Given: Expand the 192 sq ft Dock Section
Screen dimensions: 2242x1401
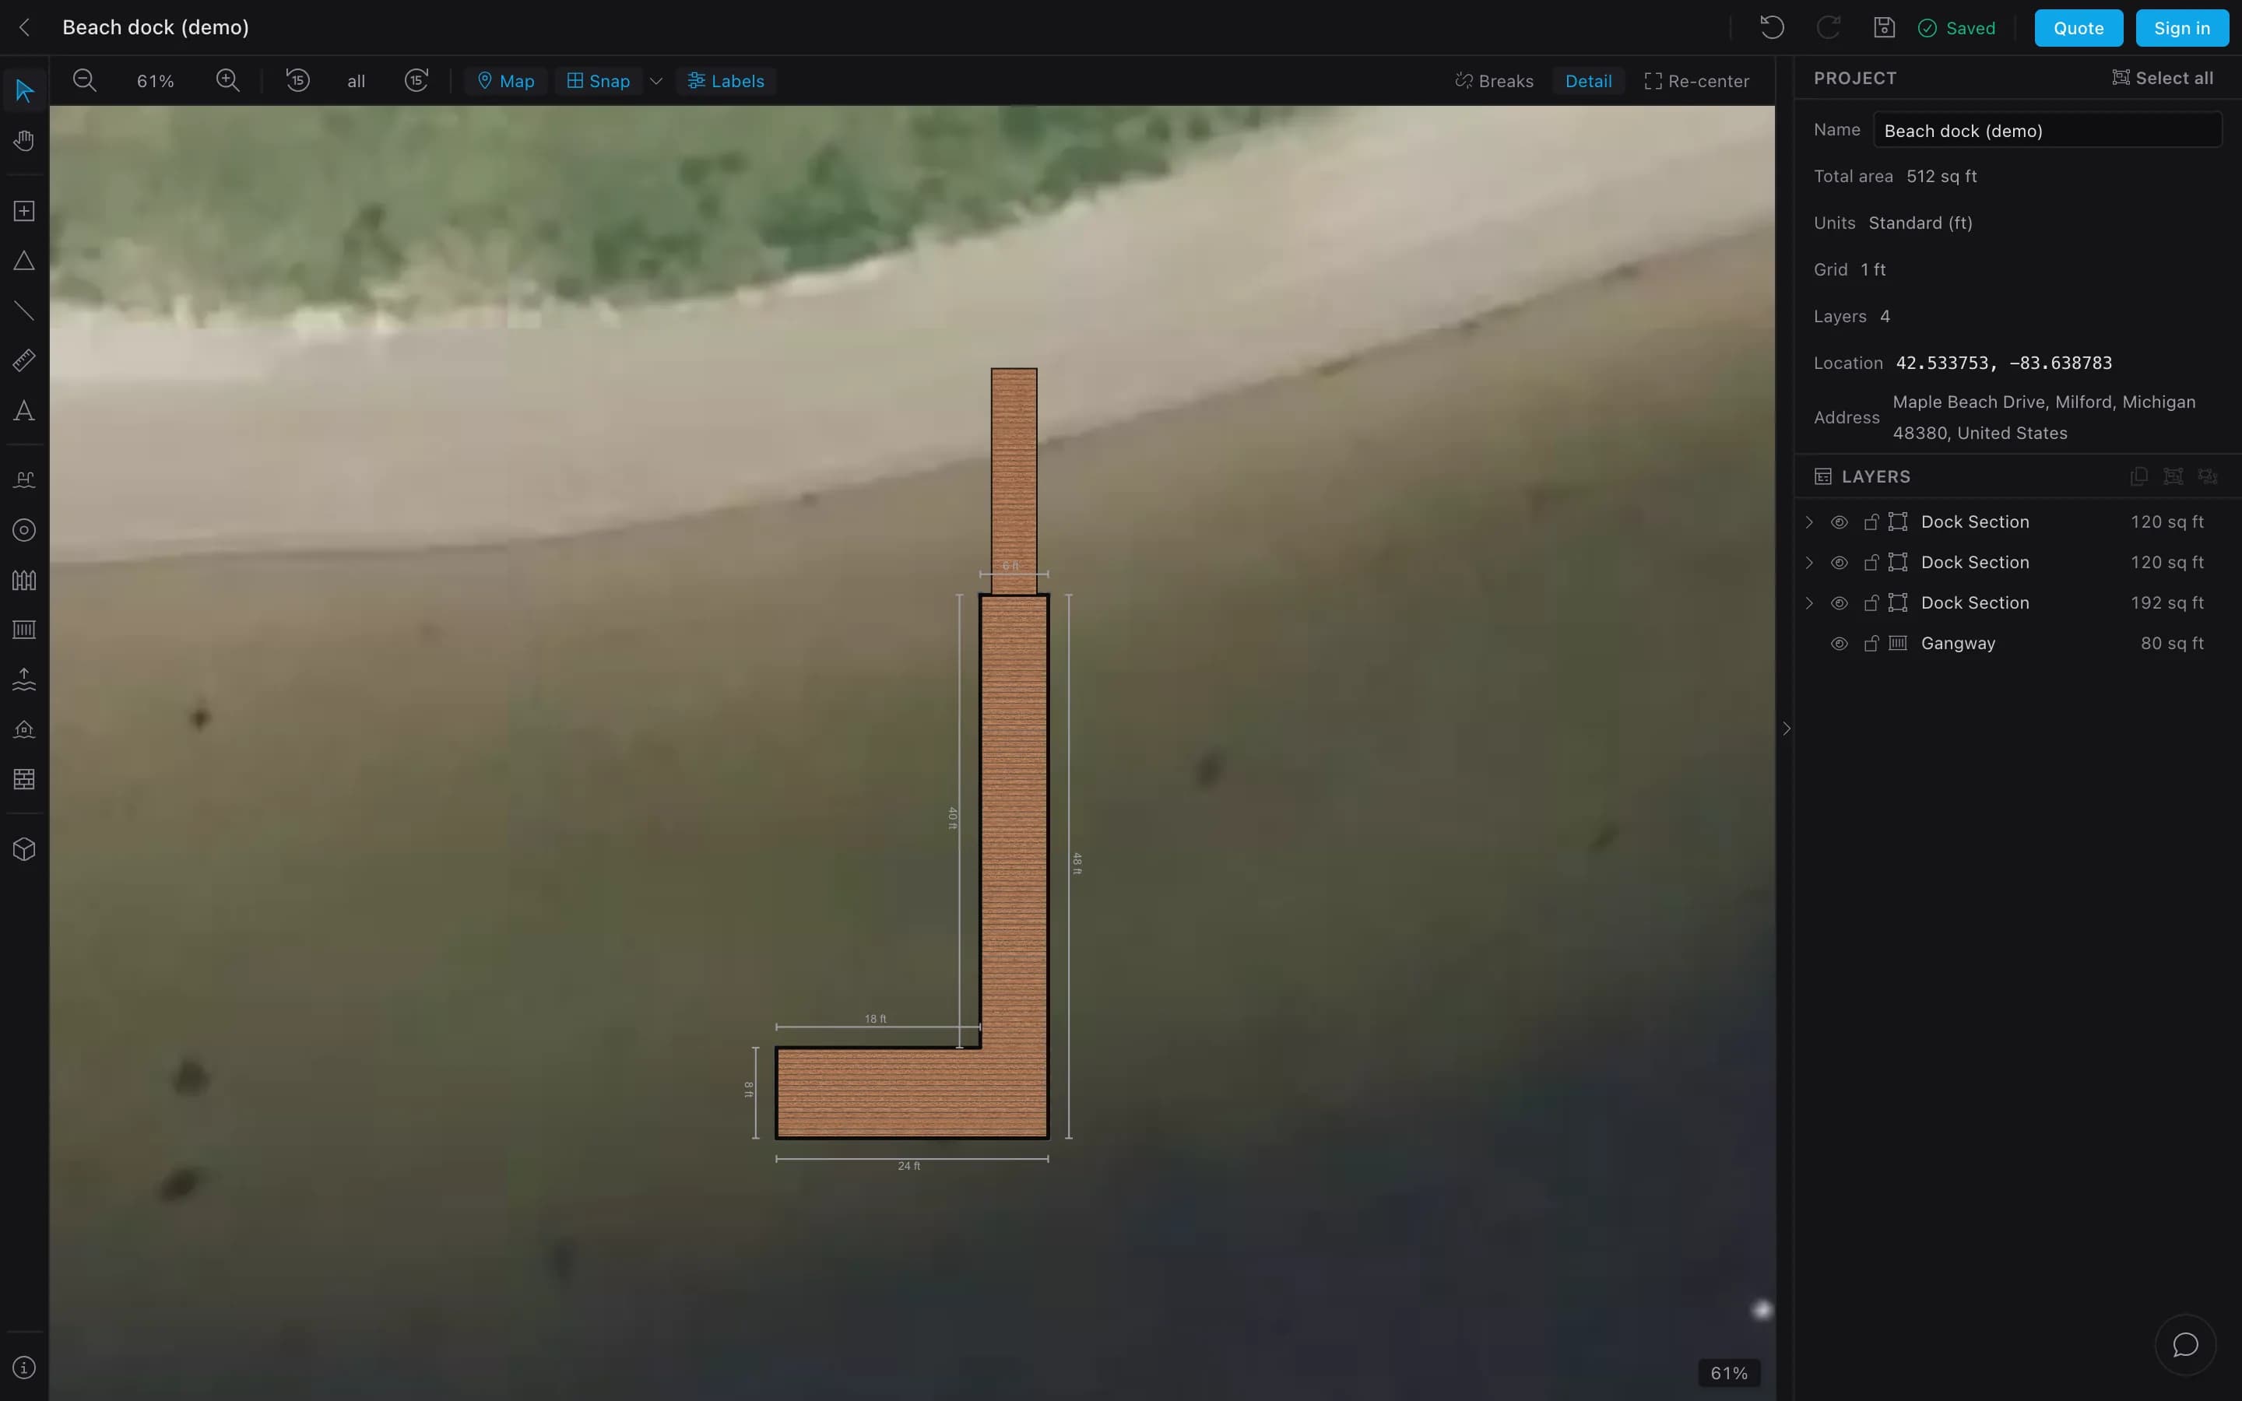Looking at the screenshot, I should 1809,603.
